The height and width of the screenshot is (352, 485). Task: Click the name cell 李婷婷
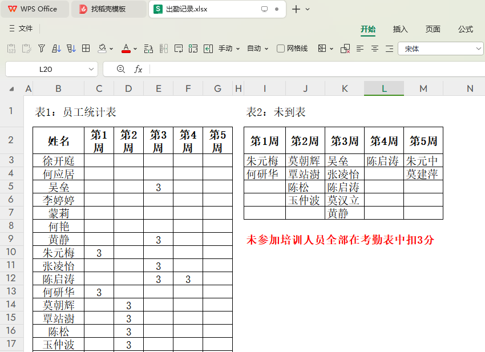click(58, 200)
